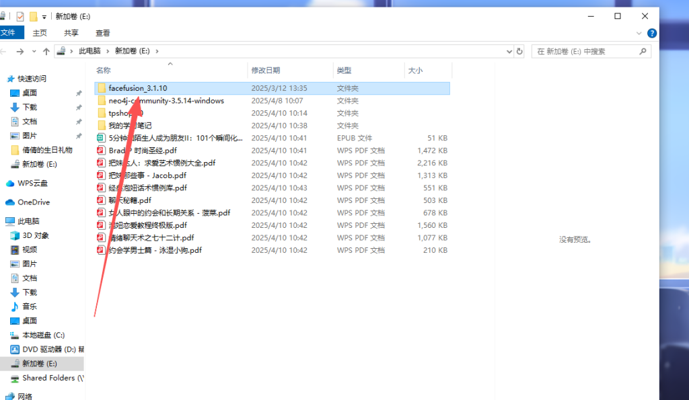
Task: Click 此电脑 in the address breadcrumb
Action: click(x=89, y=51)
